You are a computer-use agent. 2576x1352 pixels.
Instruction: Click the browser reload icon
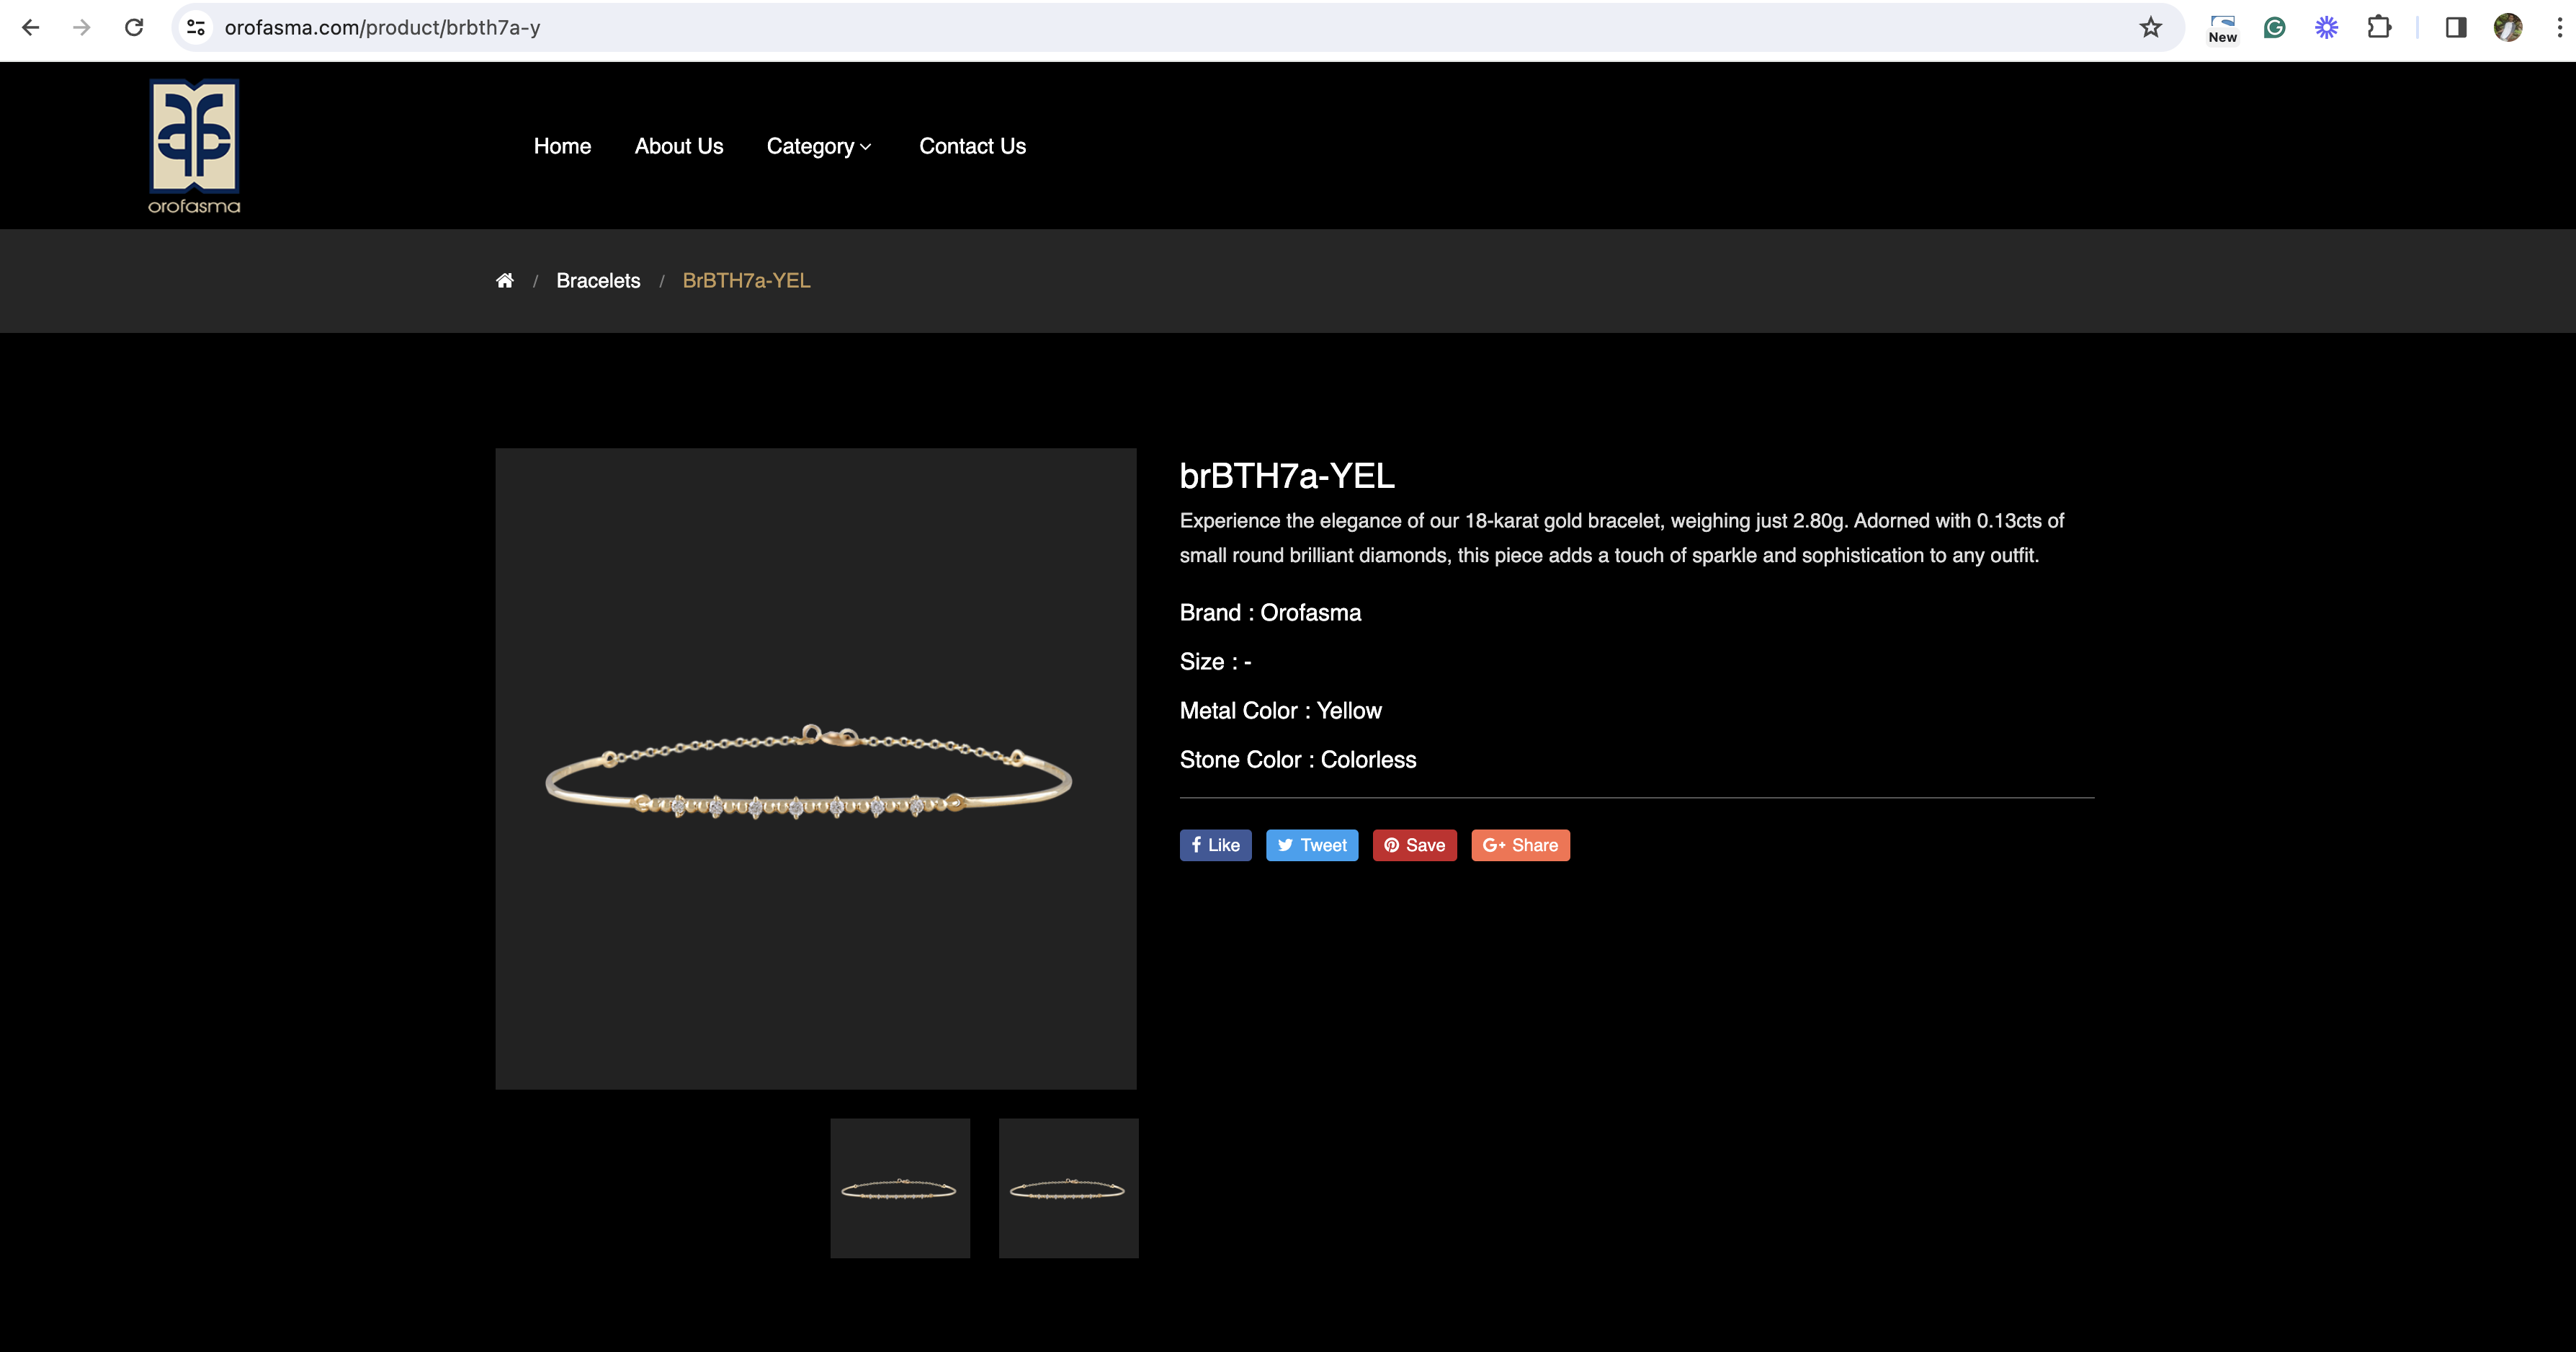click(x=134, y=27)
